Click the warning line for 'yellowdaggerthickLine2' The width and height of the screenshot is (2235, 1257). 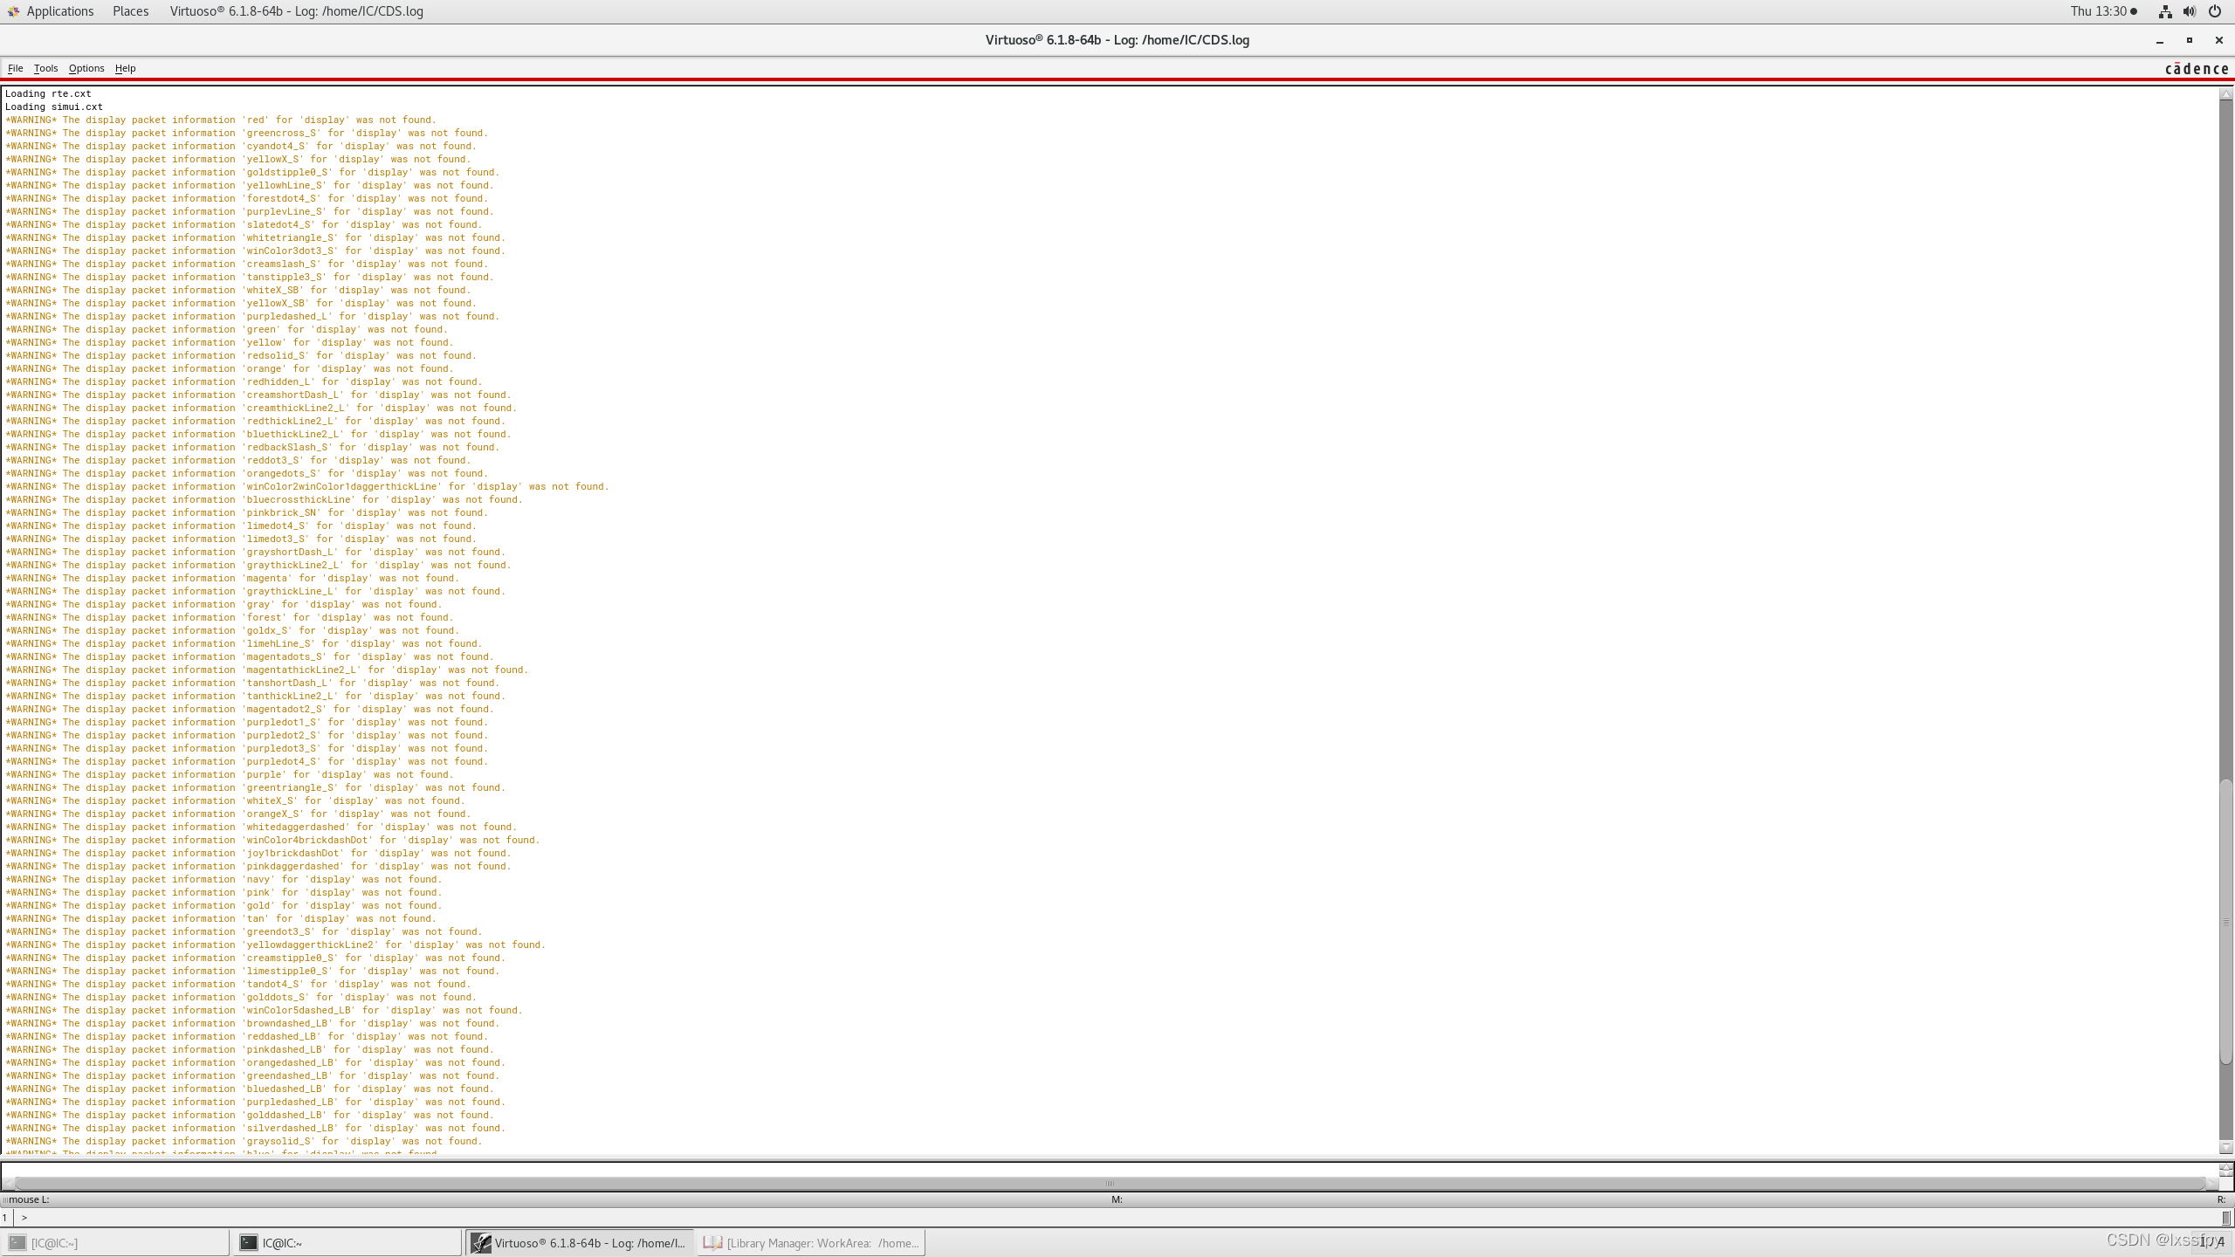click(275, 944)
